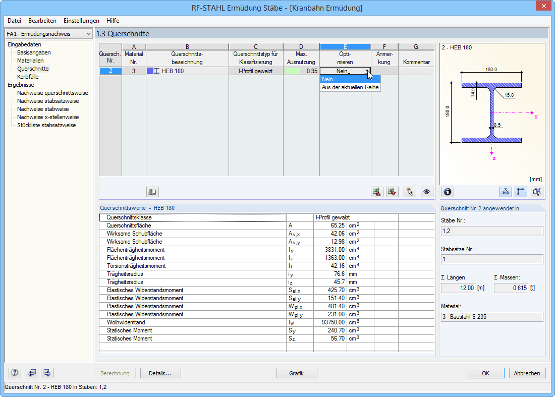Click Statisches Moment Sz value 56.70
Image resolution: width=555 pixels, height=397 pixels.
click(x=338, y=338)
